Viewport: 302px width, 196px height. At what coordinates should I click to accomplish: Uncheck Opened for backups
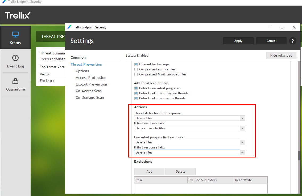136,64
